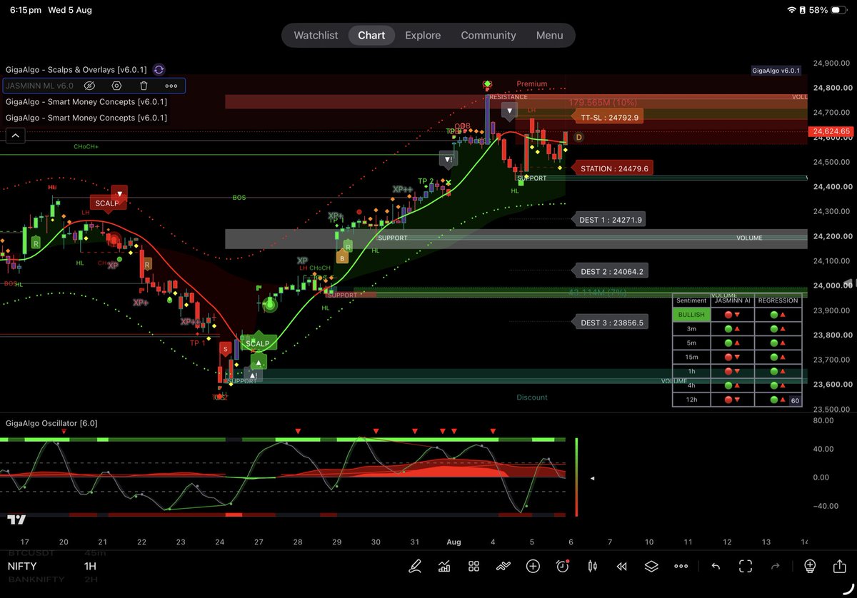The height and width of the screenshot is (598, 857).
Task: Tap the 179.565M (10%) volume text
Action: tap(602, 102)
